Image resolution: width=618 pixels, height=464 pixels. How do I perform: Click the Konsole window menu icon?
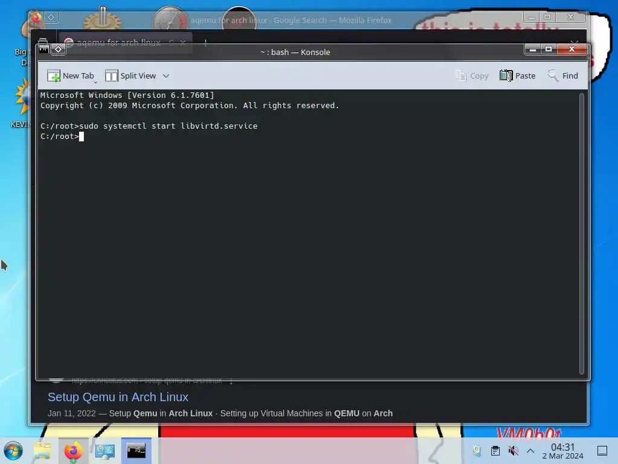[43, 50]
